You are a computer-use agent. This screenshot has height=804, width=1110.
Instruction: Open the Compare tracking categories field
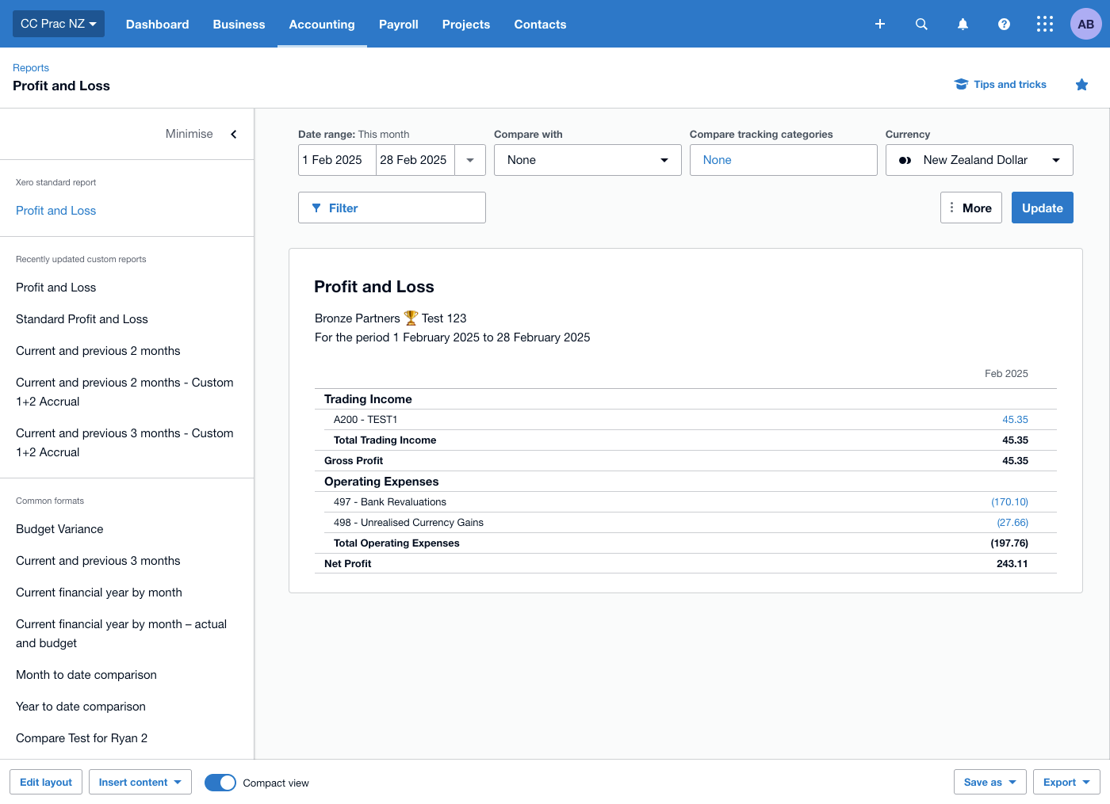(783, 160)
